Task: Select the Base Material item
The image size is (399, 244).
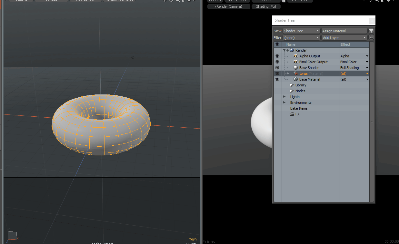Action: [x=310, y=79]
